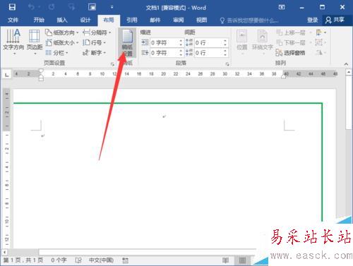Switch to print layout view in status bar
The height and width of the screenshot is (266, 353).
242,260
